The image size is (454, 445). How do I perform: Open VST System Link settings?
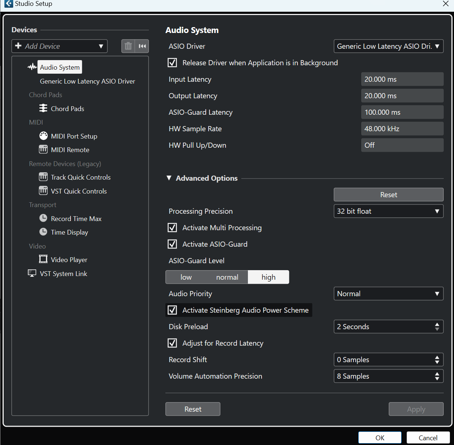[63, 273]
